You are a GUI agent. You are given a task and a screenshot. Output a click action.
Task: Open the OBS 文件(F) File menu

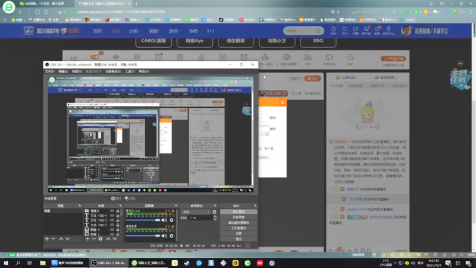49,71
